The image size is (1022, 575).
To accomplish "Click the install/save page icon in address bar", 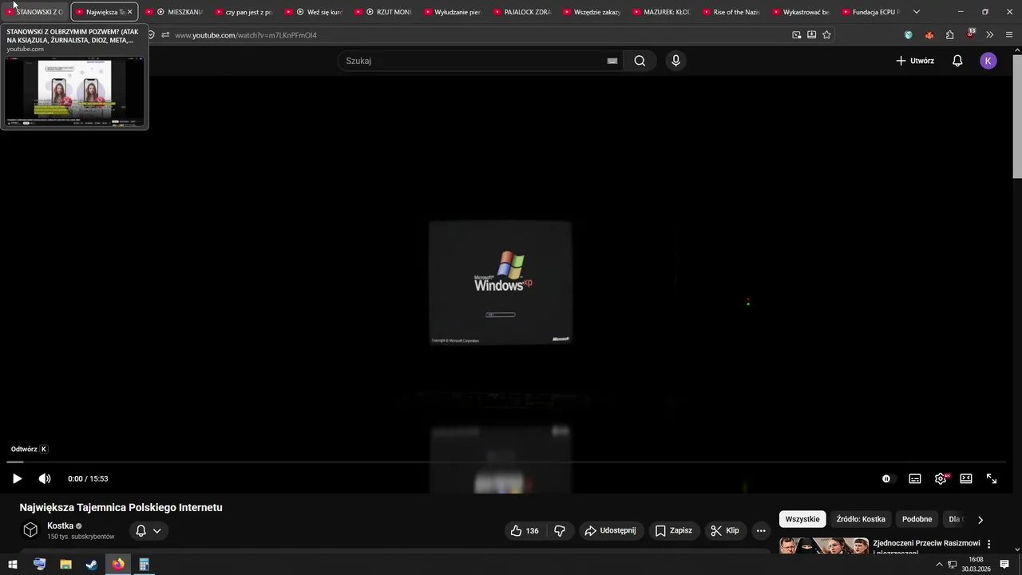I will click(x=811, y=35).
